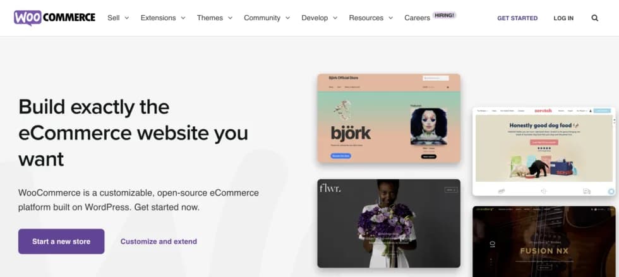
Task: Click the Start a new store button
Action: pyautogui.click(x=61, y=242)
